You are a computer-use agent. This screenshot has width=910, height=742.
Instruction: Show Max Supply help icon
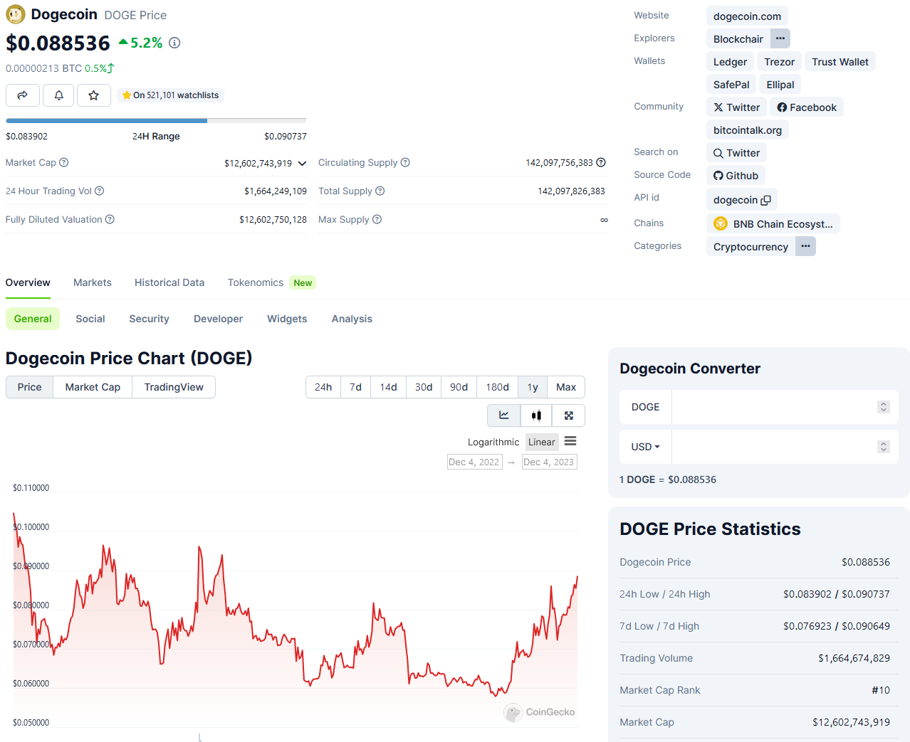pyautogui.click(x=377, y=220)
